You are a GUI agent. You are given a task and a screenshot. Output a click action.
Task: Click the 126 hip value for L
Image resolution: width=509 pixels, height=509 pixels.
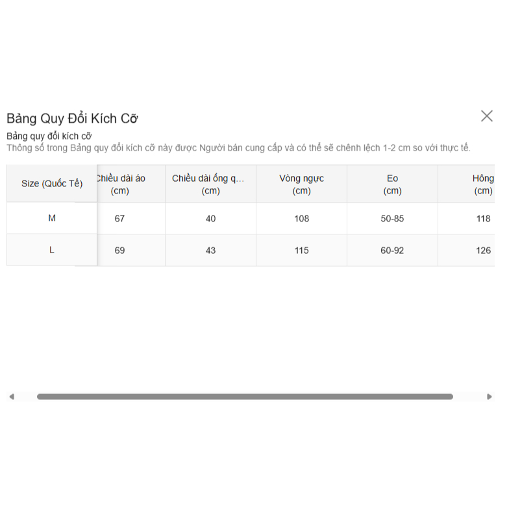pos(483,251)
